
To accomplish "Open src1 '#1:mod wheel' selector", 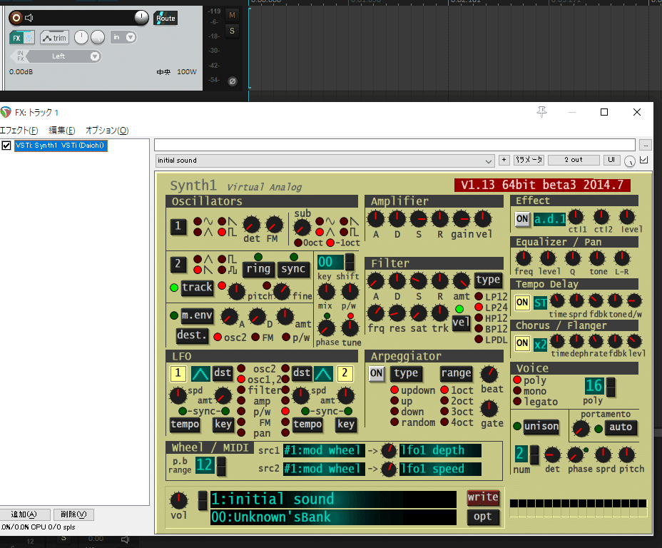I will [x=324, y=450].
